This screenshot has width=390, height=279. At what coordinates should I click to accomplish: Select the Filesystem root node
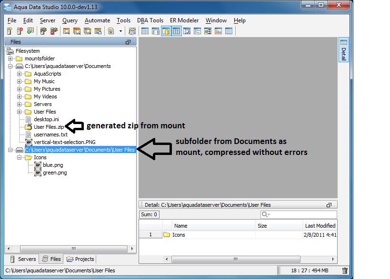(x=27, y=51)
